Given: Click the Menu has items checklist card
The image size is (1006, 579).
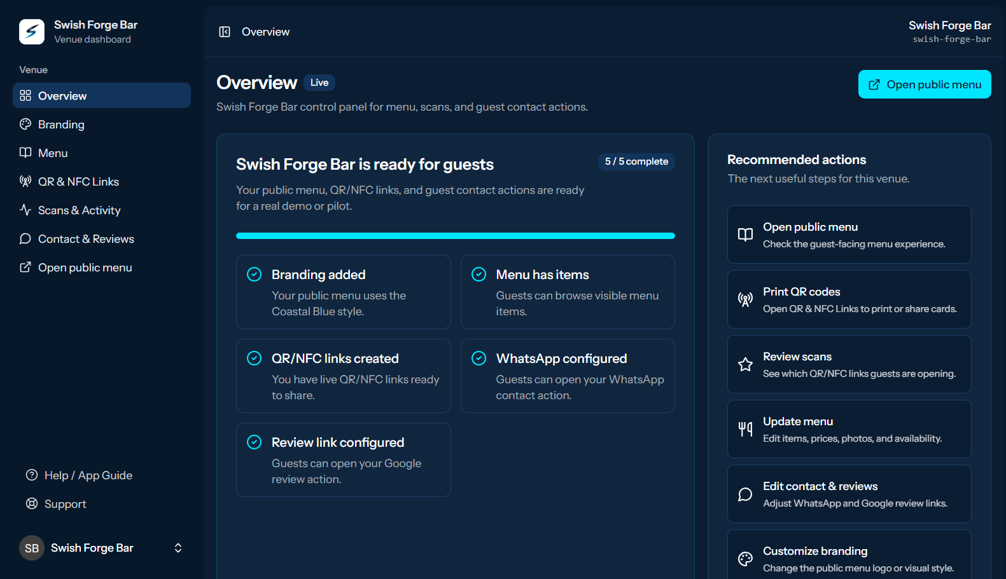Looking at the screenshot, I should [x=568, y=292].
